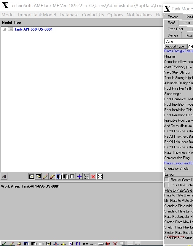Click the Plates Layout and C blue heading
The height and width of the screenshot is (246, 193).
pyautogui.click(x=178, y=163)
